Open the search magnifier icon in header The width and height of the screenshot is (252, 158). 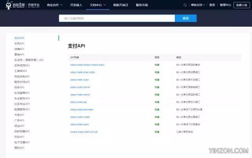(185, 5)
